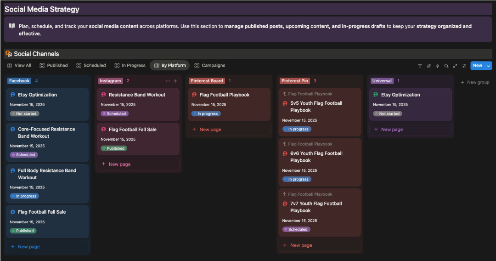Open board full screen with expand icon

[455, 66]
